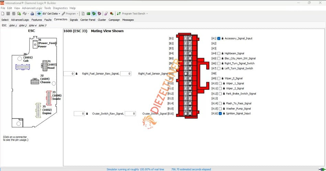Select the J2 (1604) Chassis connector
This screenshot has height=171, width=326.
(35, 81)
